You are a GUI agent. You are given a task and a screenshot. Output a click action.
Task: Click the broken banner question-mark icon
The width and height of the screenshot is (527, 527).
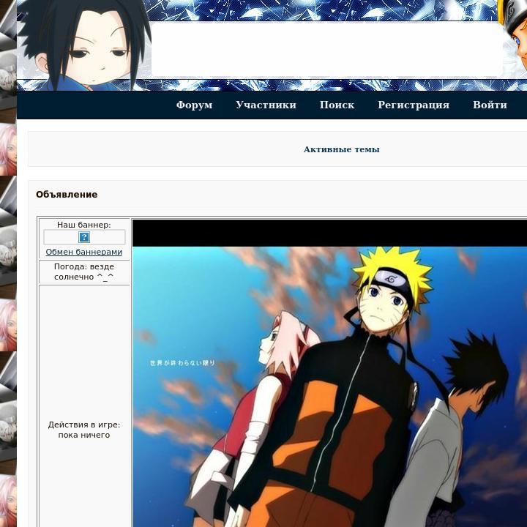click(84, 237)
